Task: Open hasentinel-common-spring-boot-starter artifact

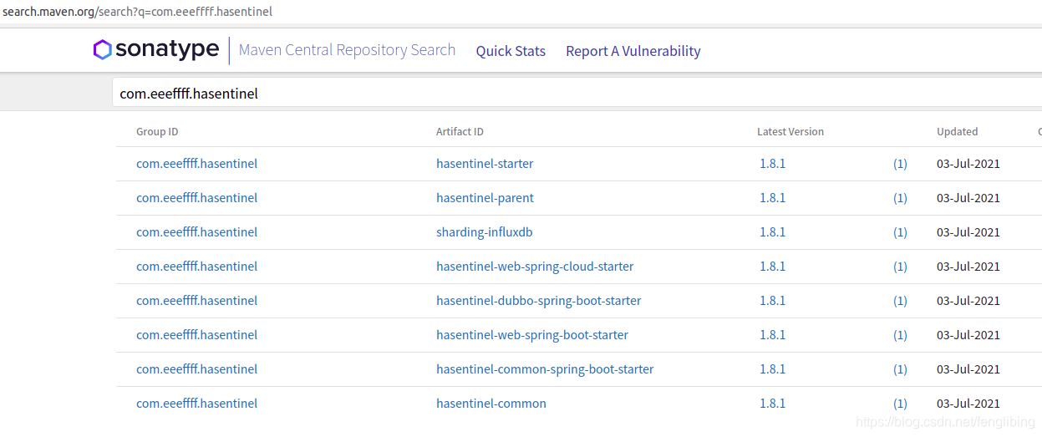Action: coord(545,369)
